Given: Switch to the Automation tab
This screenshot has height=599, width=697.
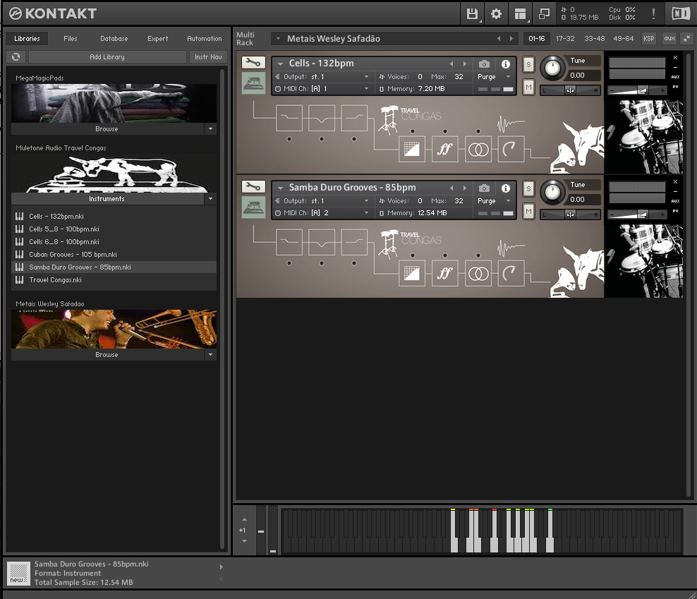Looking at the screenshot, I should tap(205, 39).
